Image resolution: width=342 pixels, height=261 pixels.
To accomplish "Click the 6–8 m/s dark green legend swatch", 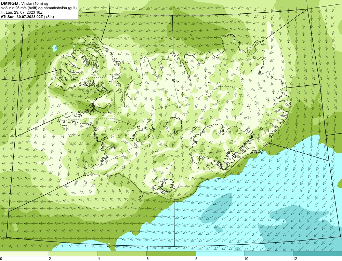I will [x=171, y=253].
